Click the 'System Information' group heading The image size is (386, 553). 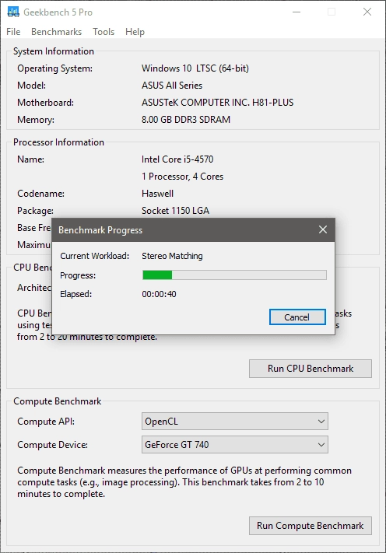pos(54,51)
